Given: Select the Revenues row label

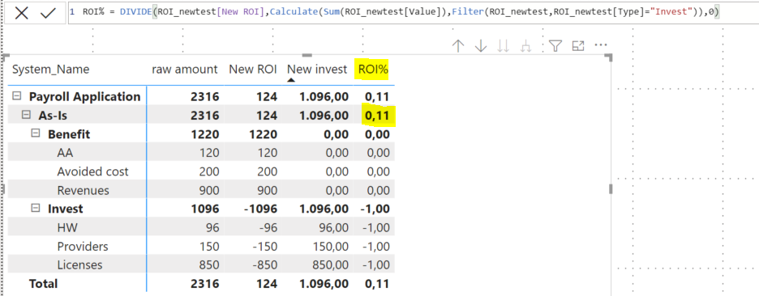Looking at the screenshot, I should pyautogui.click(x=84, y=190).
